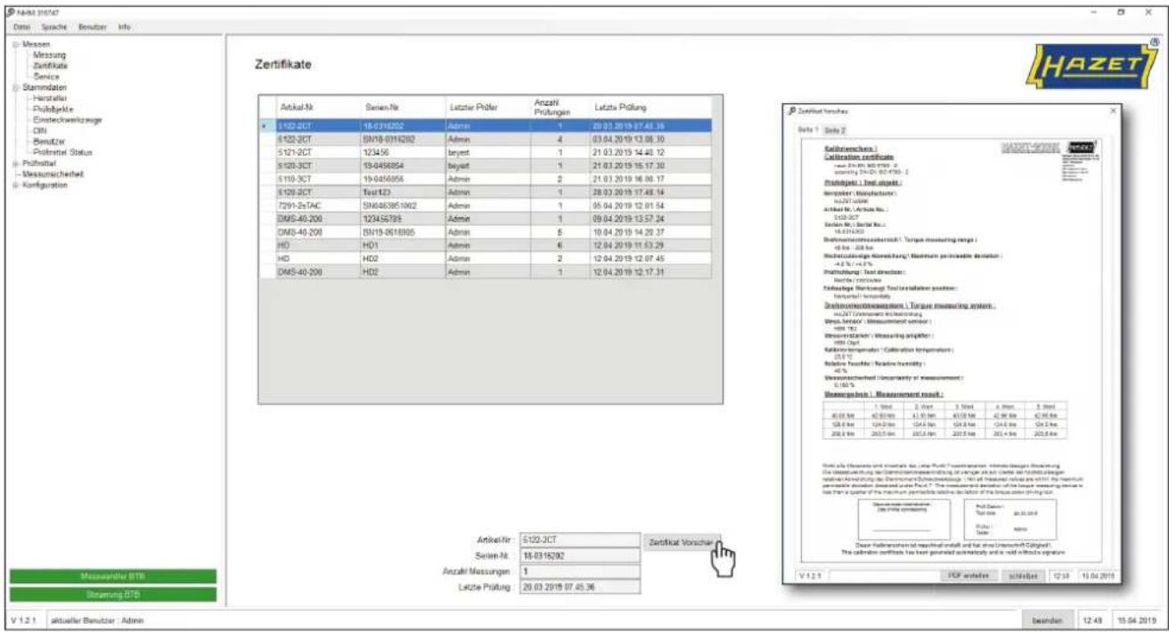
Task: Switch to the Seite 1 tab in preview
Action: coord(807,130)
